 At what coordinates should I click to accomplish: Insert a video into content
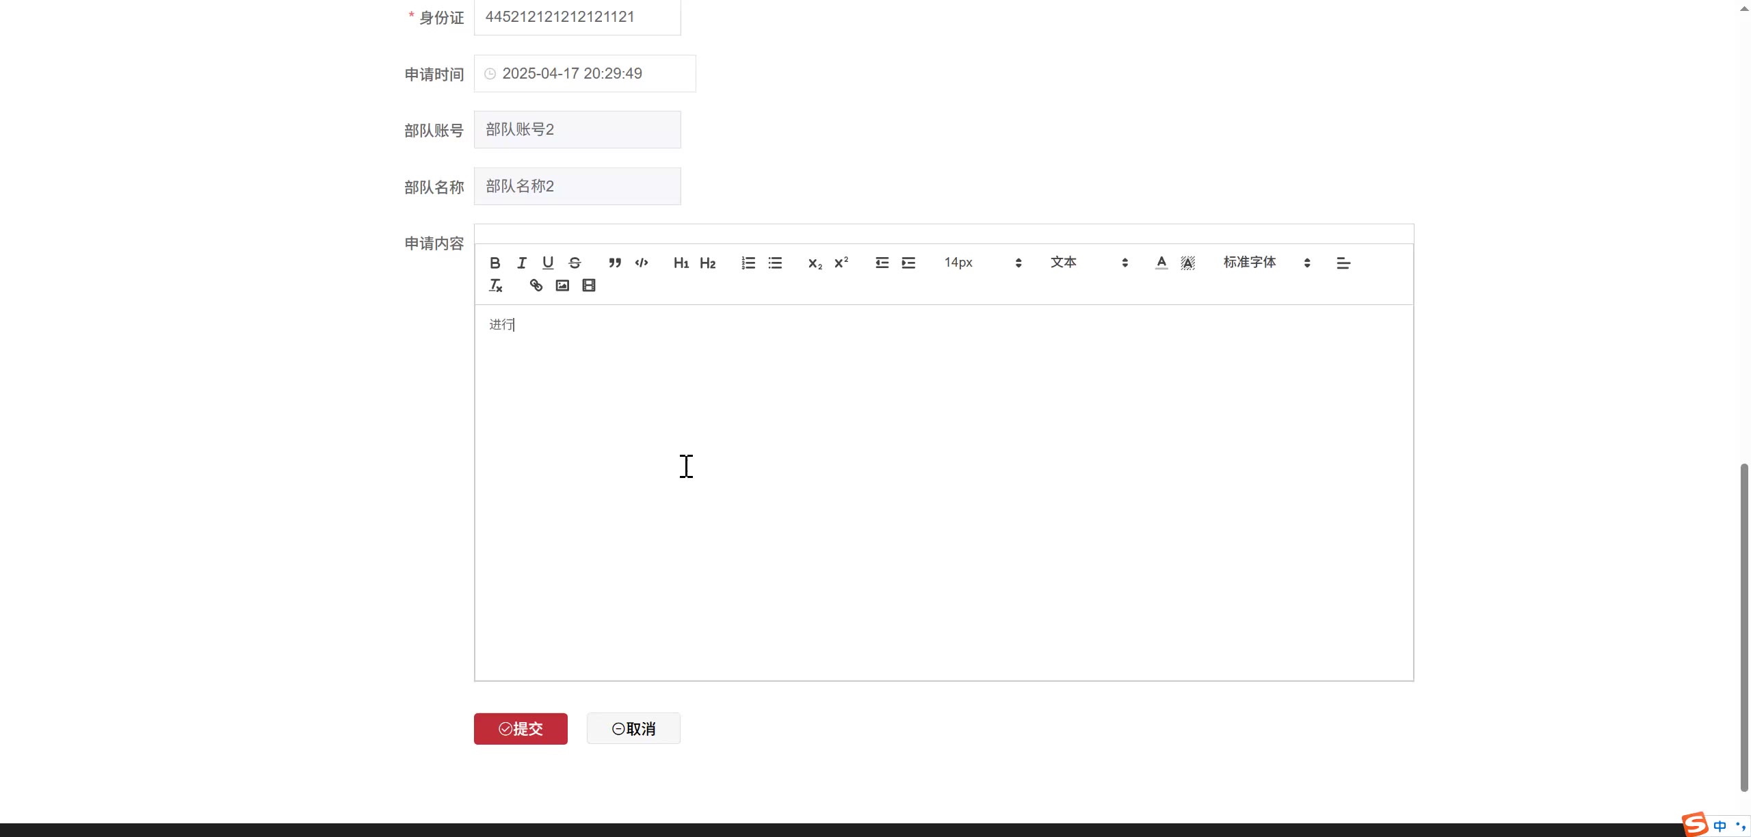(x=589, y=286)
